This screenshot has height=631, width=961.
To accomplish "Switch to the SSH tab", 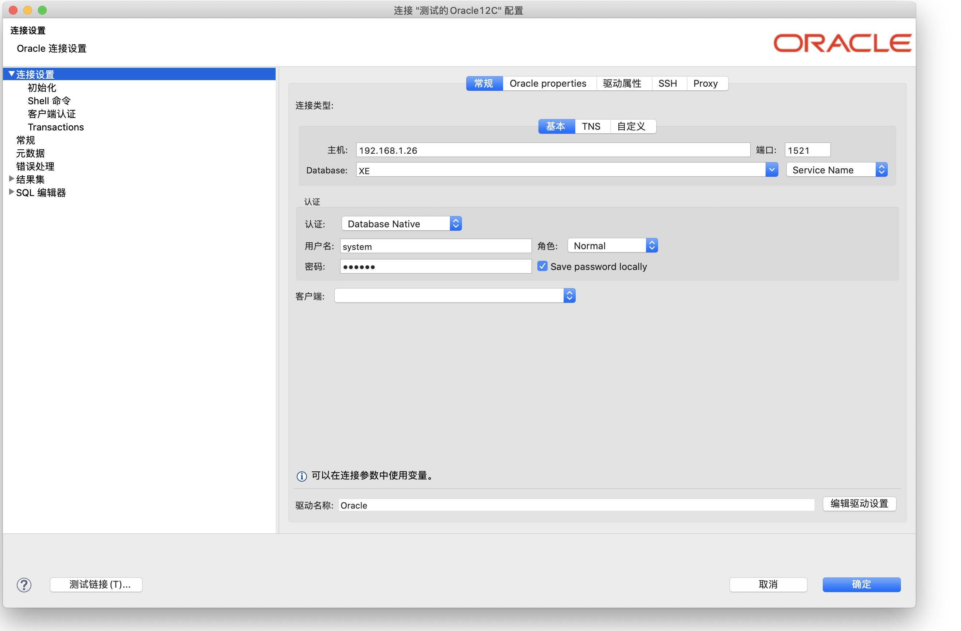I will point(668,83).
